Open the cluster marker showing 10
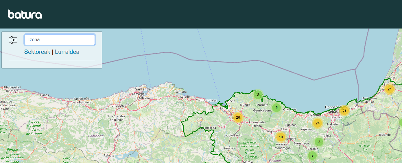Image resolution: width=402 pixels, height=163 pixels. click(x=281, y=137)
